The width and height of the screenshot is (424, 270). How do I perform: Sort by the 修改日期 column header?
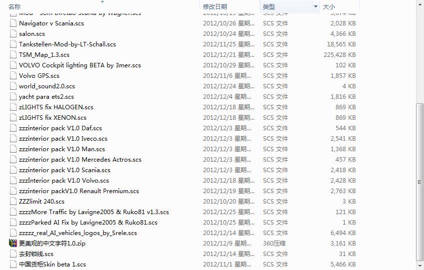[215, 6]
